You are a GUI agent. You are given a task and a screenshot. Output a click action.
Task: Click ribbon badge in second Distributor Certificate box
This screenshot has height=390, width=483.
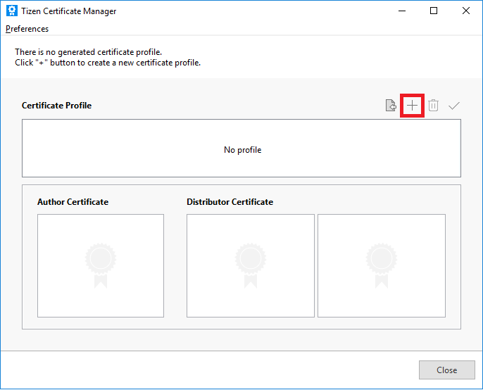(x=381, y=265)
